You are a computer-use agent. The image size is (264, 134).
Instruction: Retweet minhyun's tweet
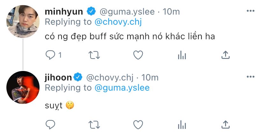(94, 55)
